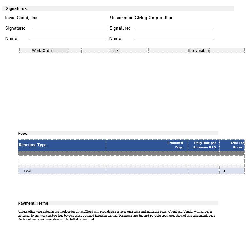Select the Total row label cell
The image size is (246, 231).
pyautogui.click(x=62, y=171)
